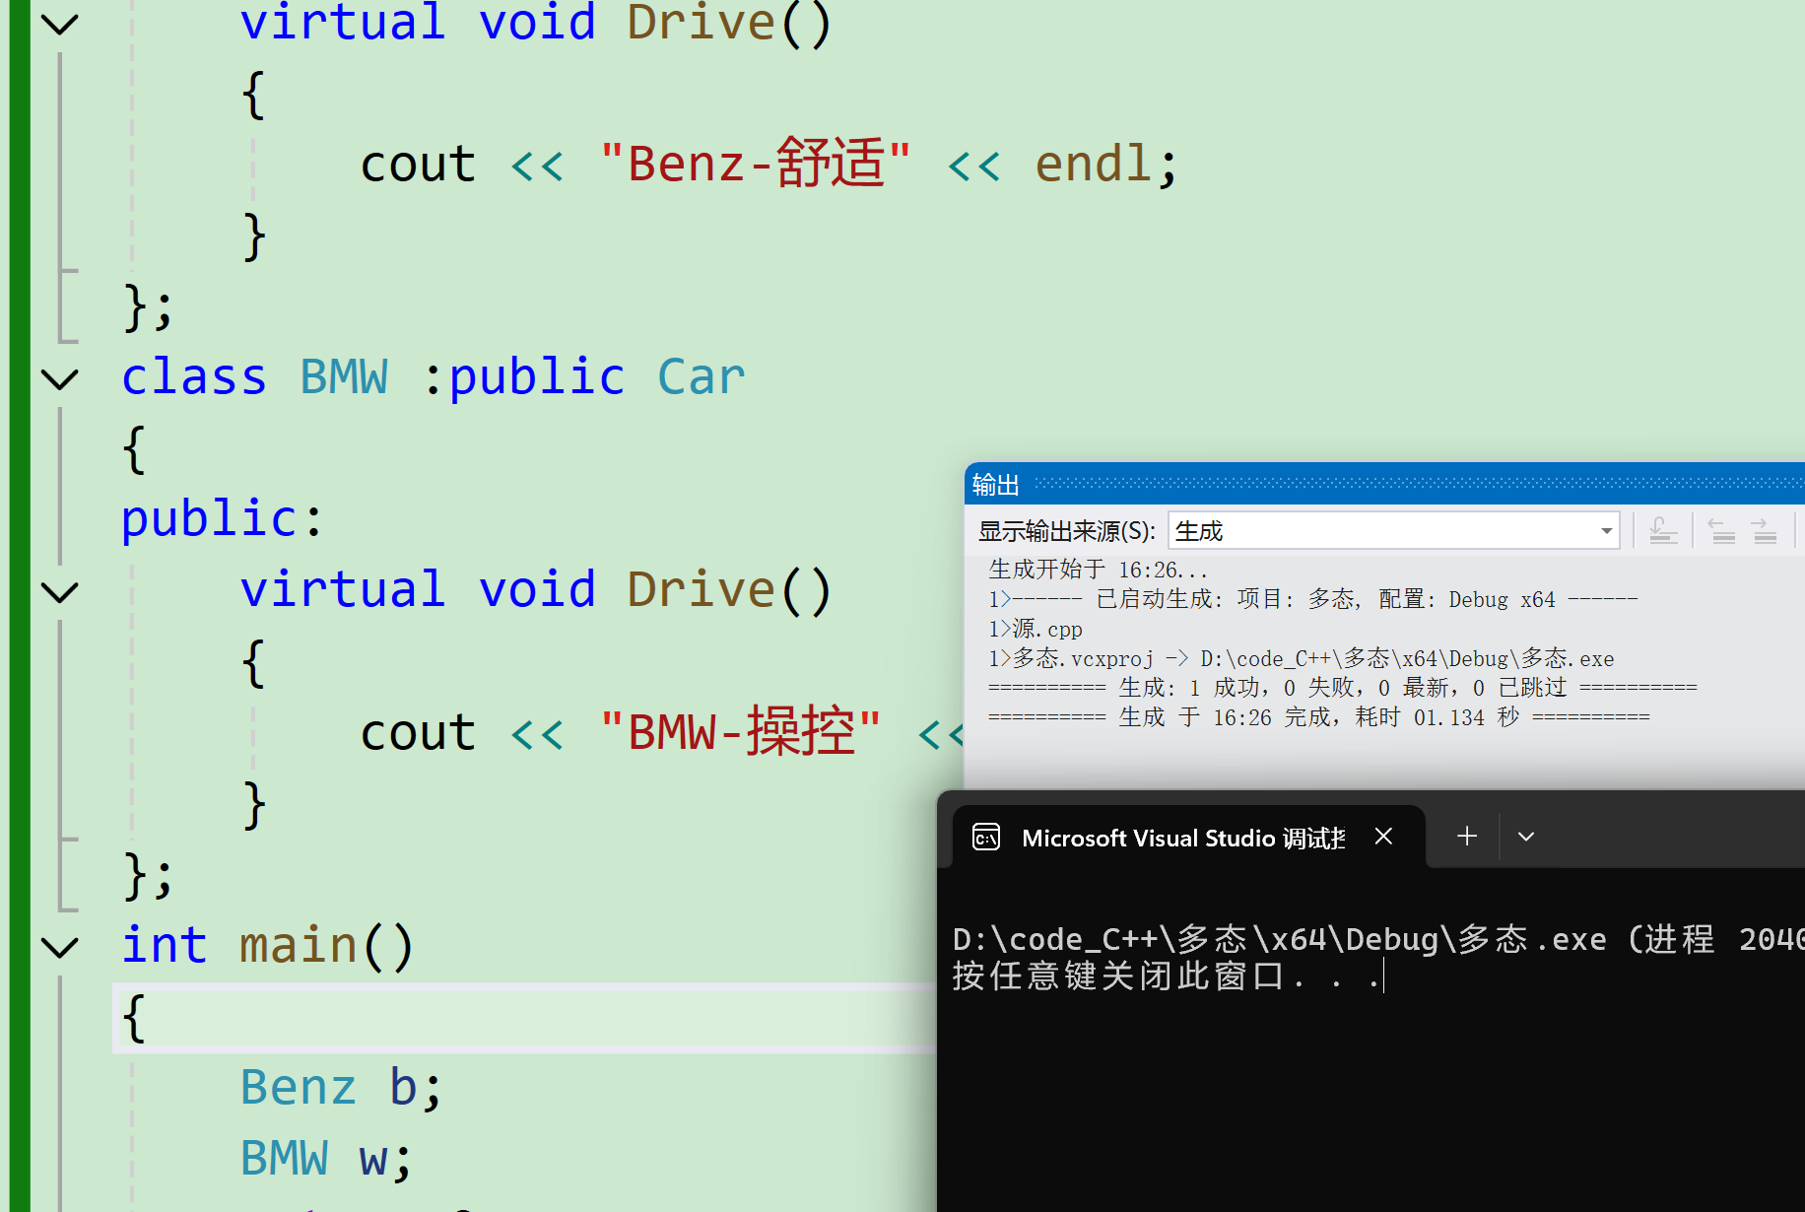Image resolution: width=1805 pixels, height=1212 pixels.
Task: Click output line 1>源.cpp
Action: 1036,629
